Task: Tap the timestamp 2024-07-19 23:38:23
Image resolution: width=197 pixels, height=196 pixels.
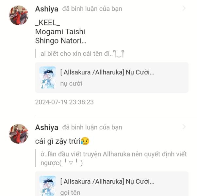Action: point(64,102)
